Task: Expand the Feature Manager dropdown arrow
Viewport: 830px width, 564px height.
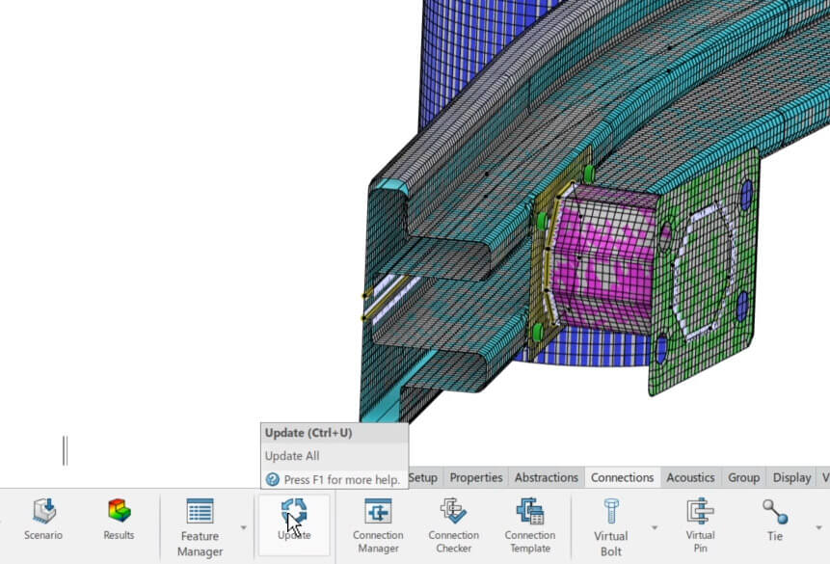Action: click(x=244, y=527)
